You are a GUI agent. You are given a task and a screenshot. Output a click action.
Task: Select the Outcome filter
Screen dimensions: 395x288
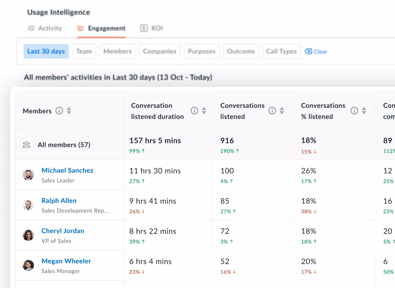coord(241,51)
